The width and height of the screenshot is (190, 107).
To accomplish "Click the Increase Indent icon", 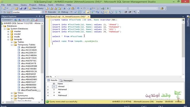I will [x=130, y=12].
